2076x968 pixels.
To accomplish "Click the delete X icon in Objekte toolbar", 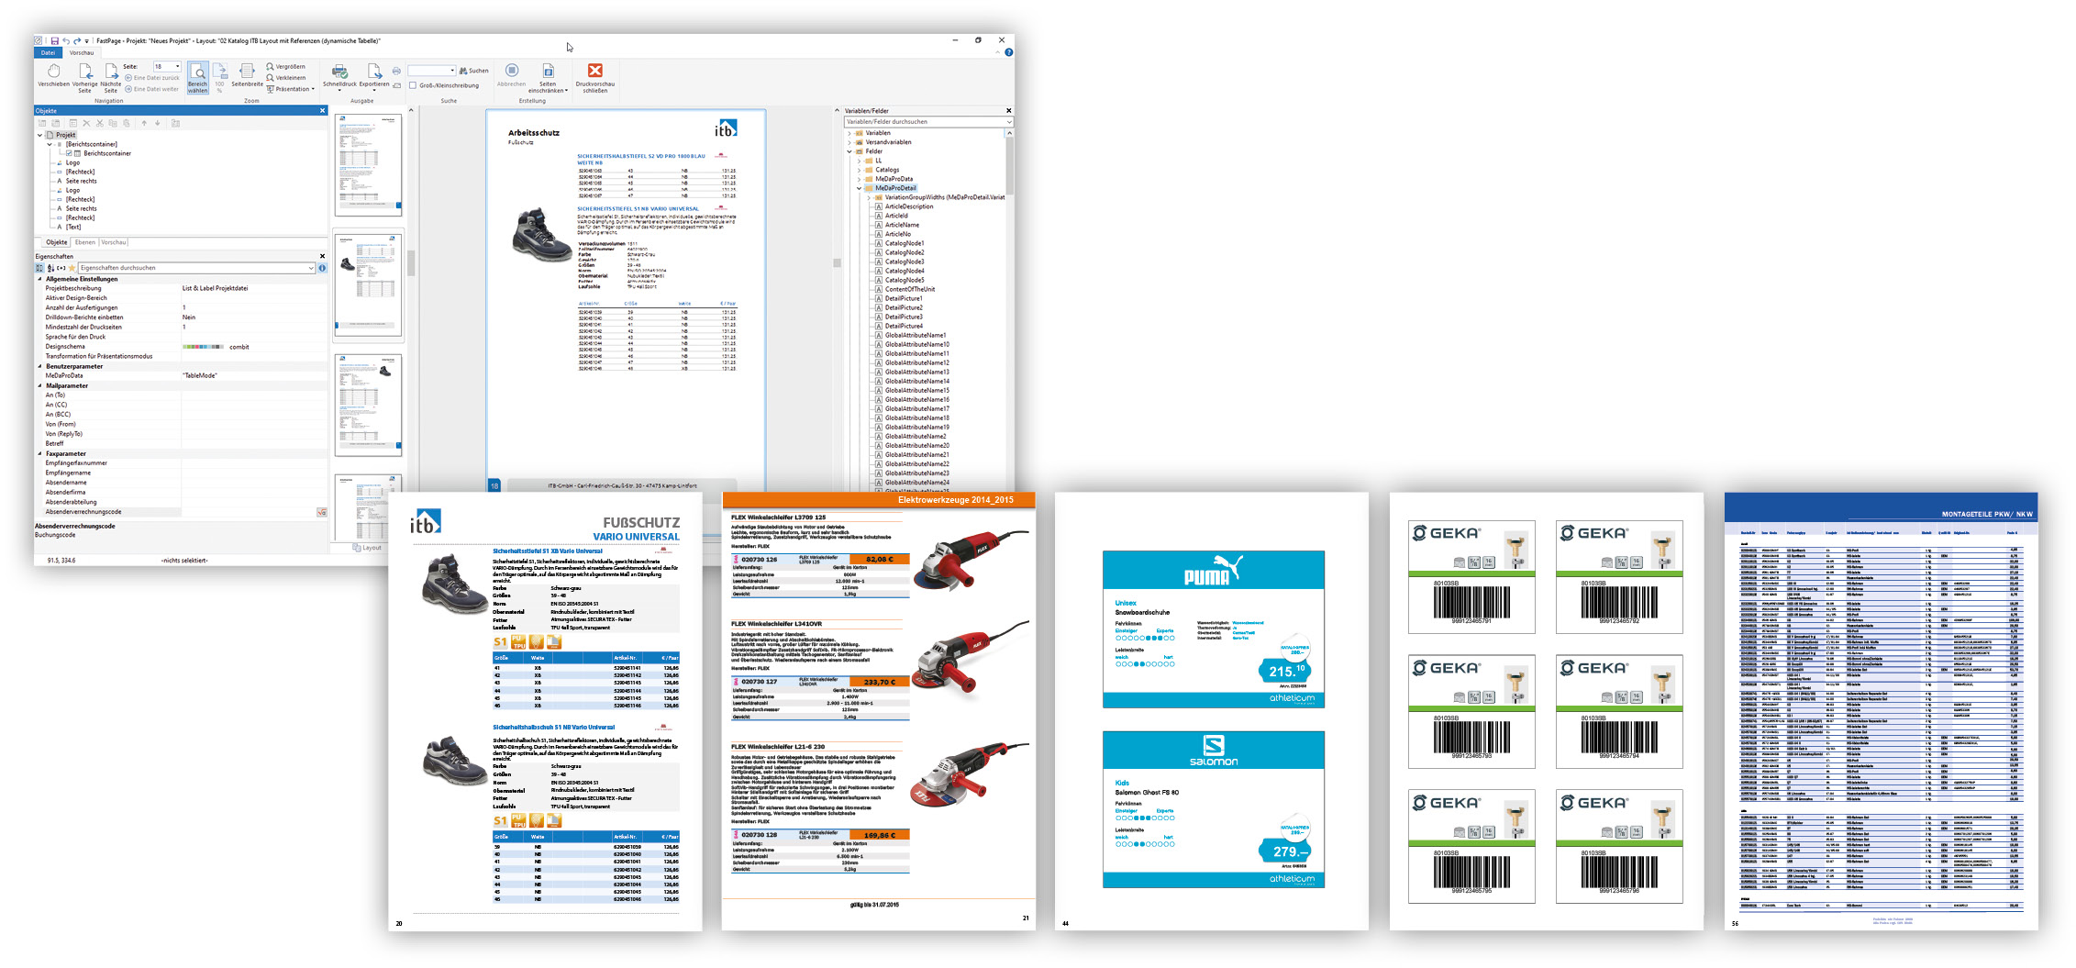I will (x=86, y=123).
